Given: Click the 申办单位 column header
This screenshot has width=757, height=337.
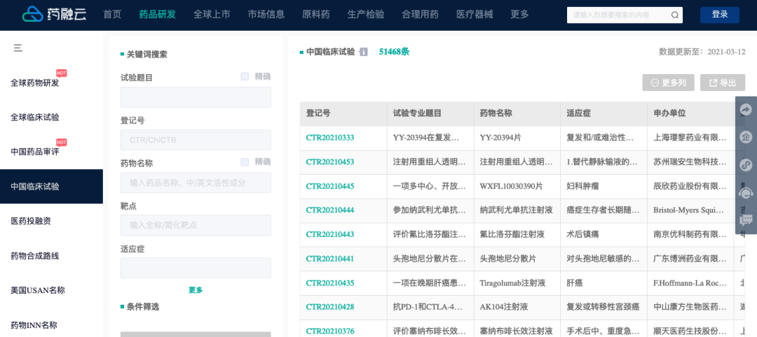Looking at the screenshot, I should point(691,114).
